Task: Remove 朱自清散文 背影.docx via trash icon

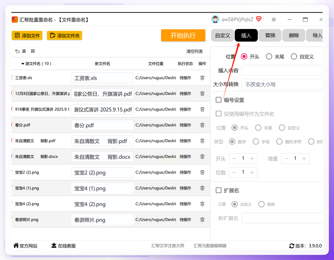Action: coord(202,157)
